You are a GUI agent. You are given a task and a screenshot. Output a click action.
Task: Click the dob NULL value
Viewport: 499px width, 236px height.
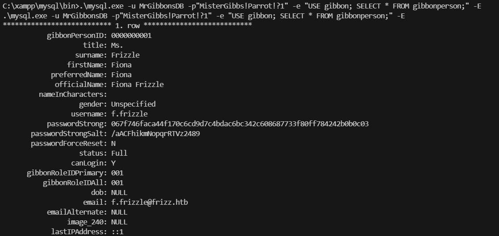pos(119,192)
